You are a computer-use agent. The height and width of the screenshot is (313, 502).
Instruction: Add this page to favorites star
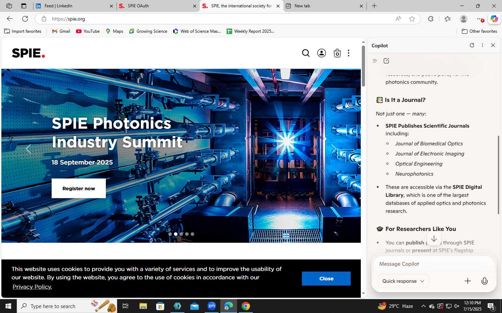coord(412,19)
